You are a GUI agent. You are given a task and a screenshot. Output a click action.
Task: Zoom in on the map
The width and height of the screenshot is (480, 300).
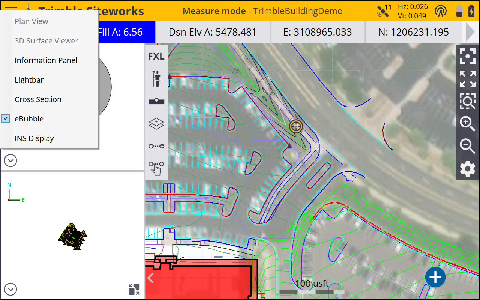pos(468,124)
